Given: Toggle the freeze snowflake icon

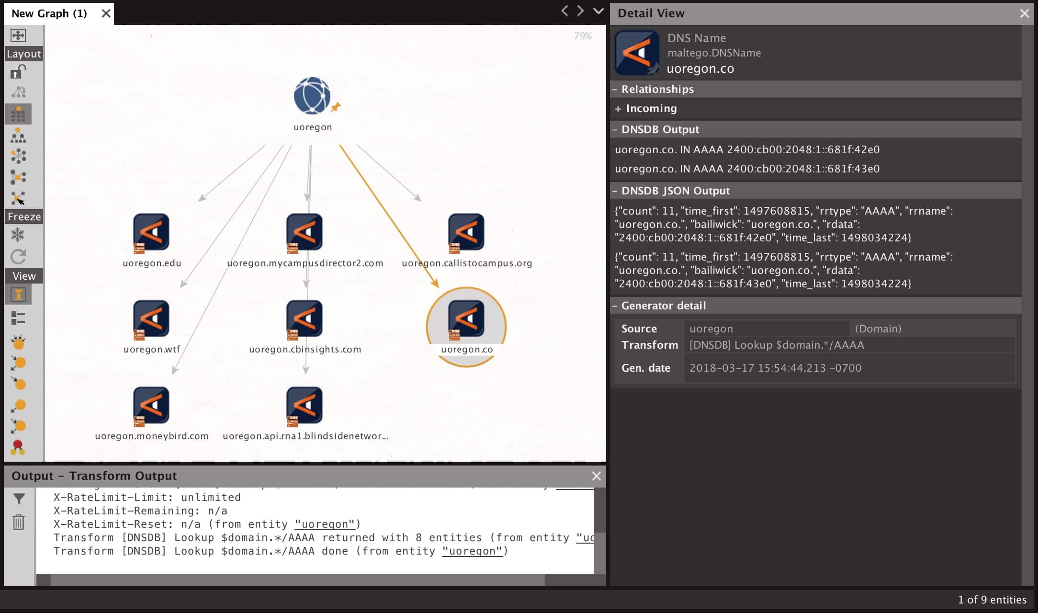Looking at the screenshot, I should click(x=18, y=235).
